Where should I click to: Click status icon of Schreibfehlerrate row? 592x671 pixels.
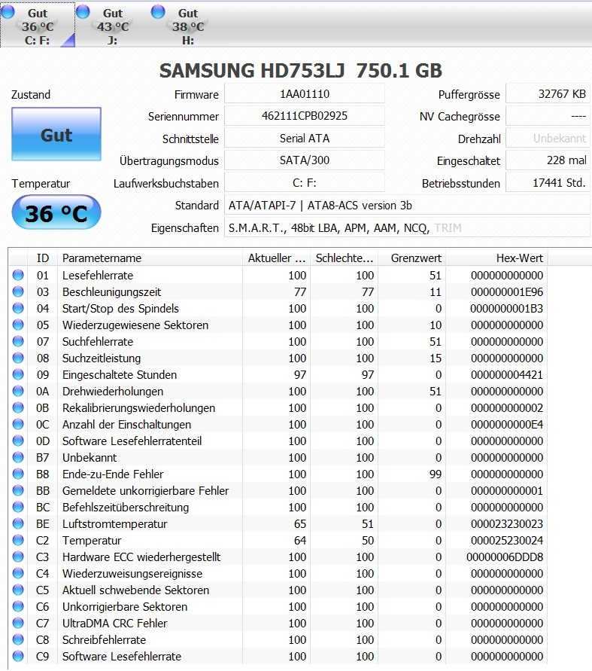18,640
